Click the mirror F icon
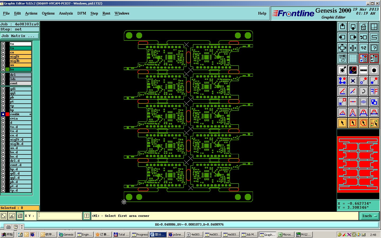The image size is (381, 238). click(374, 91)
